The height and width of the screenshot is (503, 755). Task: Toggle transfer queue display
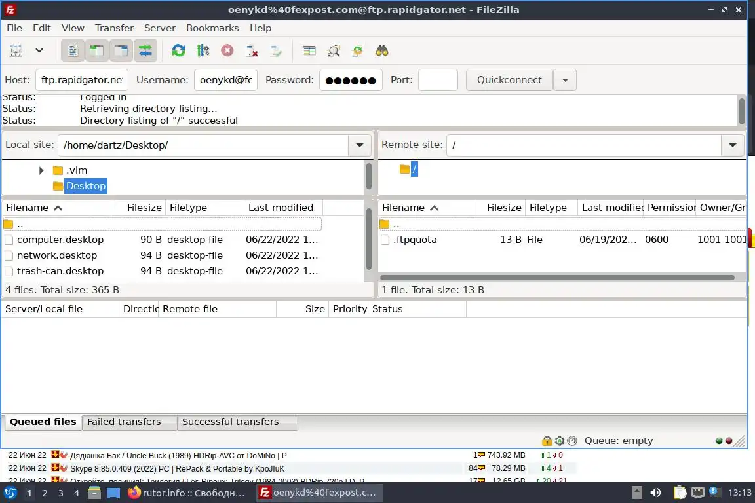click(x=145, y=50)
